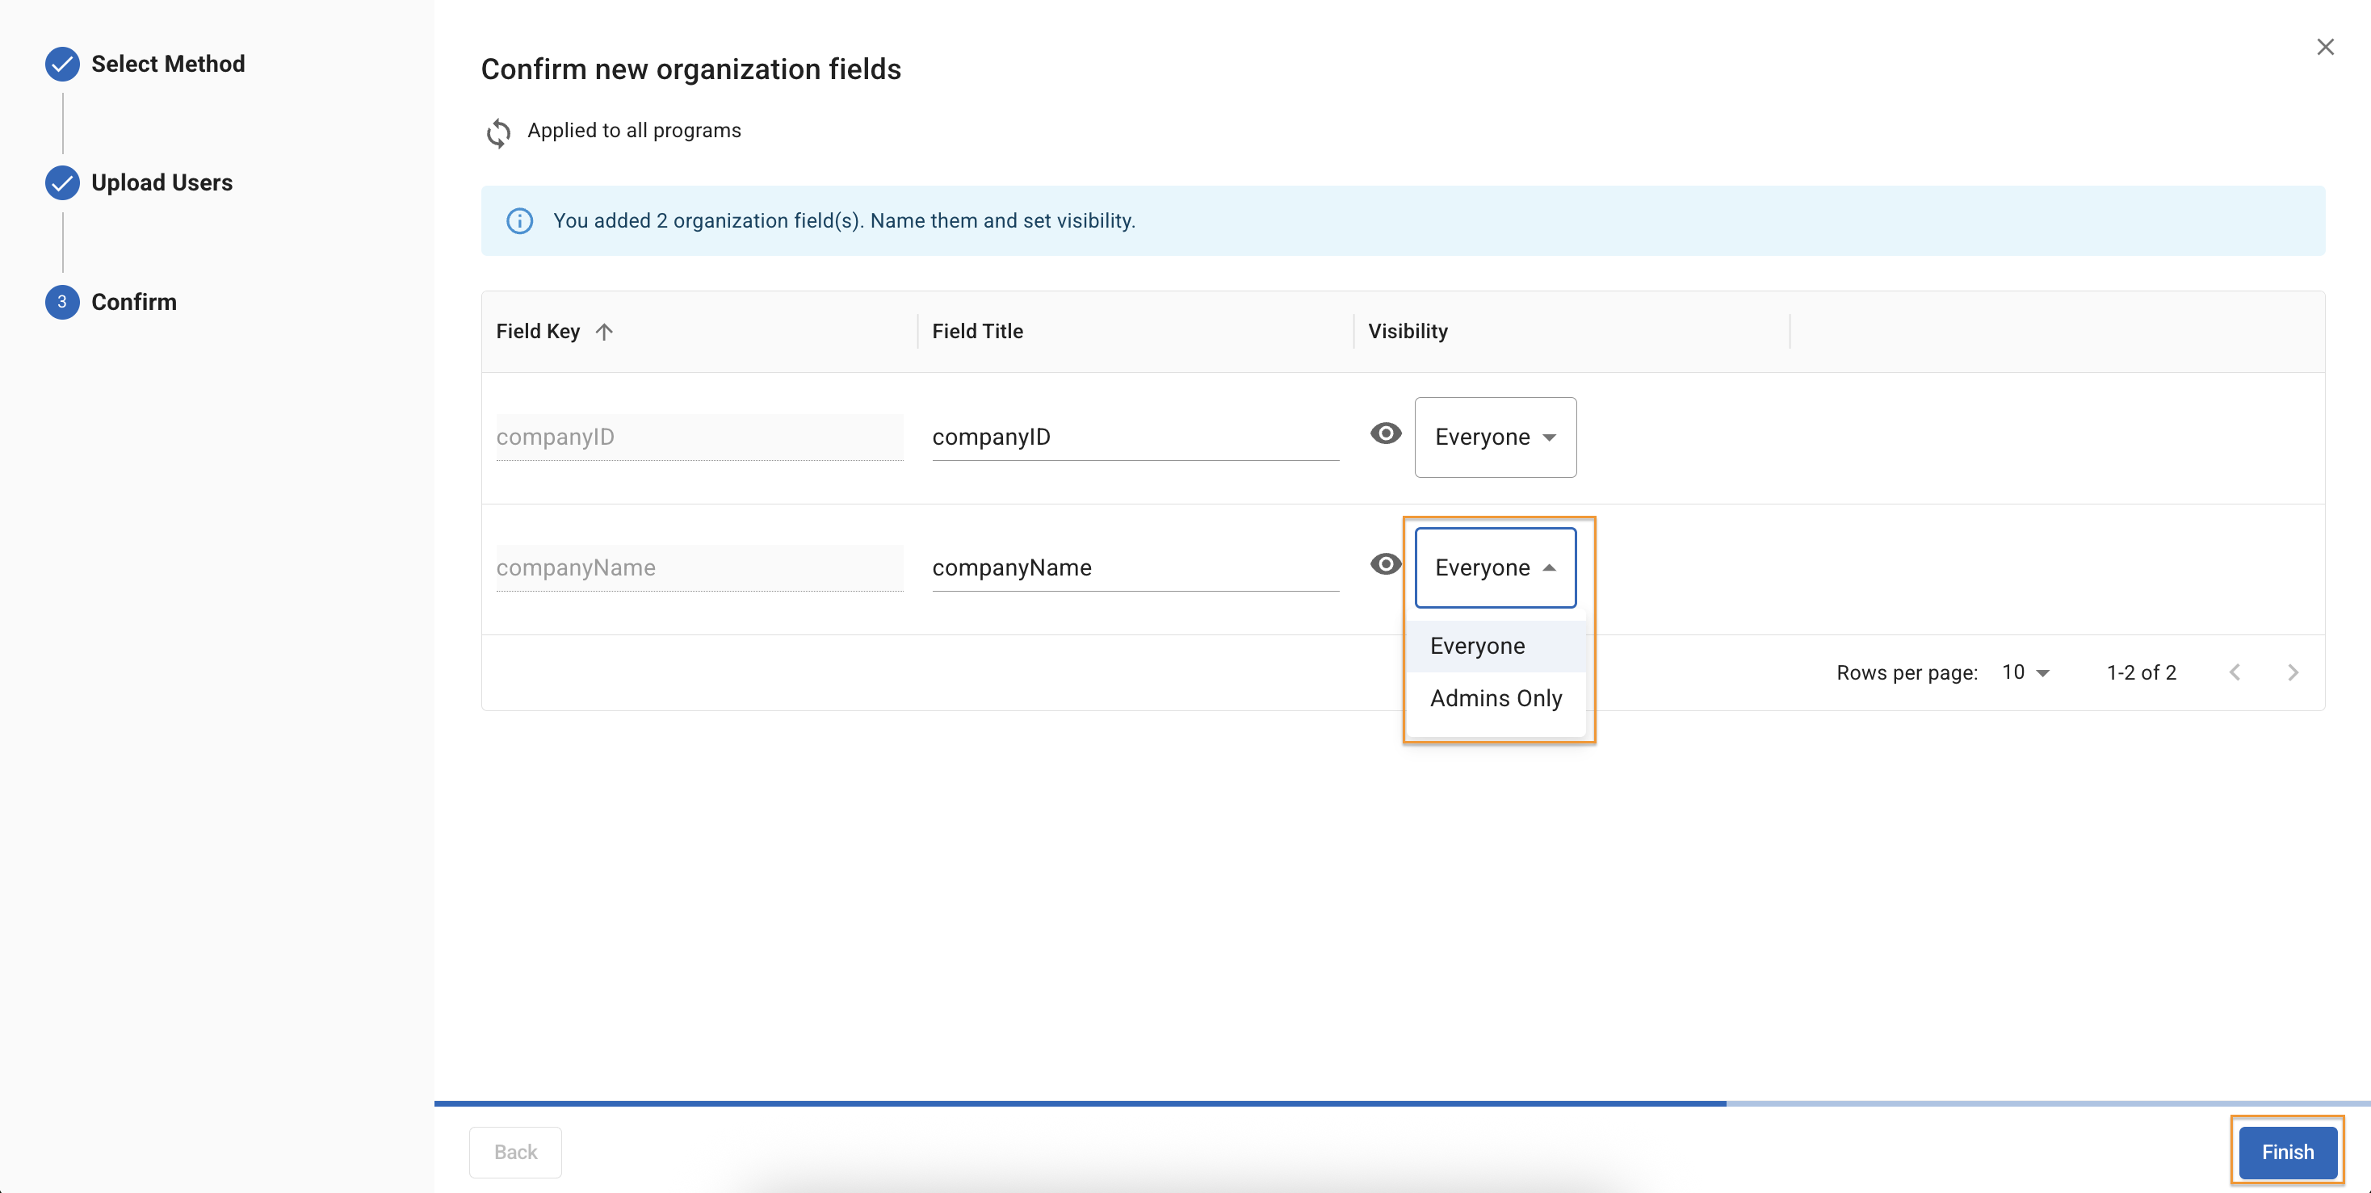The height and width of the screenshot is (1193, 2371).
Task: Click the Confirm step number 3 icon
Action: tap(61, 302)
